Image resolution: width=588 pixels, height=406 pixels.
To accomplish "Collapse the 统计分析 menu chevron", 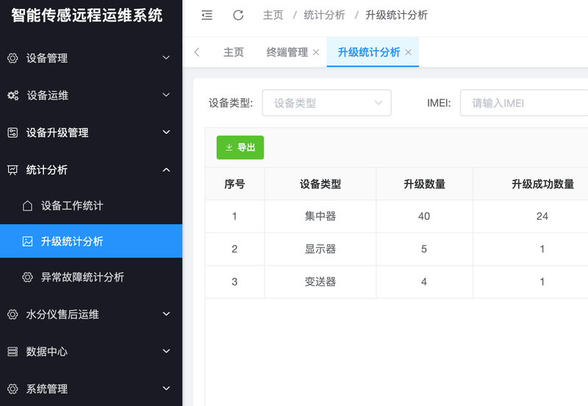I will [x=166, y=170].
